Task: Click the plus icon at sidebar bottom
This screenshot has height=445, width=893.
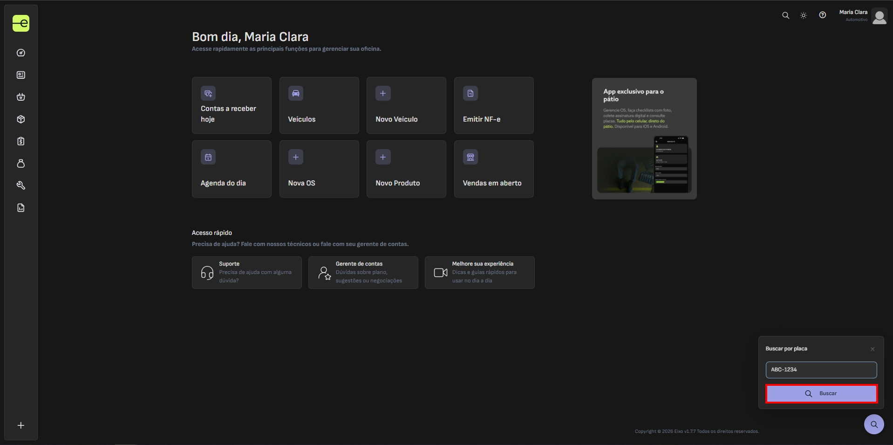Action: 21,425
